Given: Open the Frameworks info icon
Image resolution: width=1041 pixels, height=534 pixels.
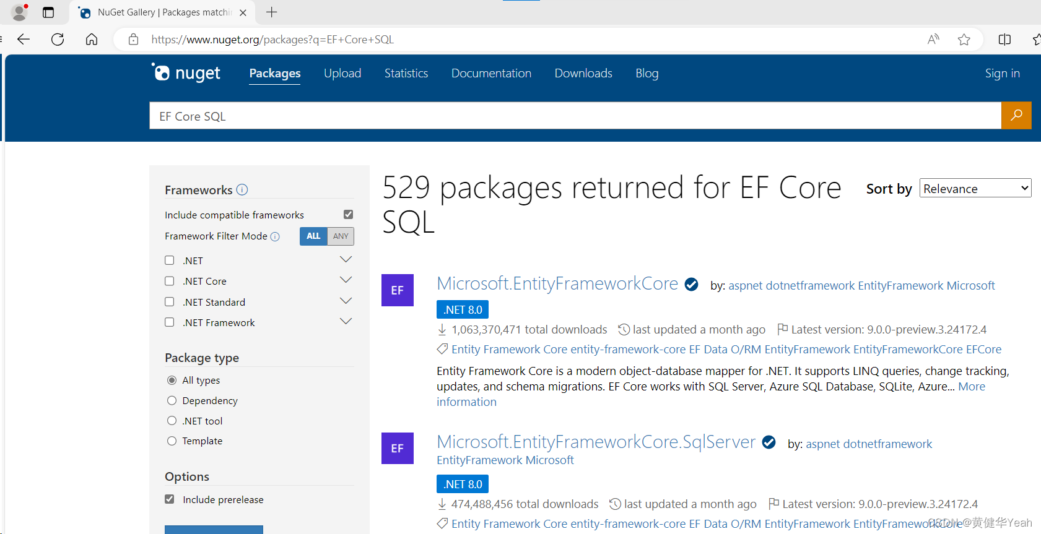Looking at the screenshot, I should [x=242, y=190].
